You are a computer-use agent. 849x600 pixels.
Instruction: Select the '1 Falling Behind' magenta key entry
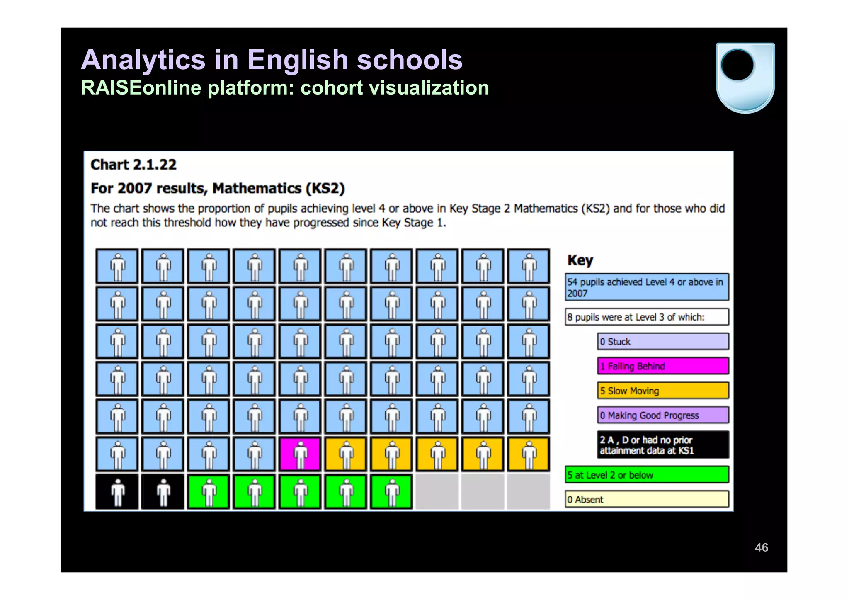click(x=662, y=366)
